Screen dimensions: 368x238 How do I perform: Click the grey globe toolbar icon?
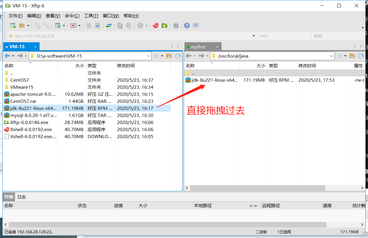[x=140, y=26]
